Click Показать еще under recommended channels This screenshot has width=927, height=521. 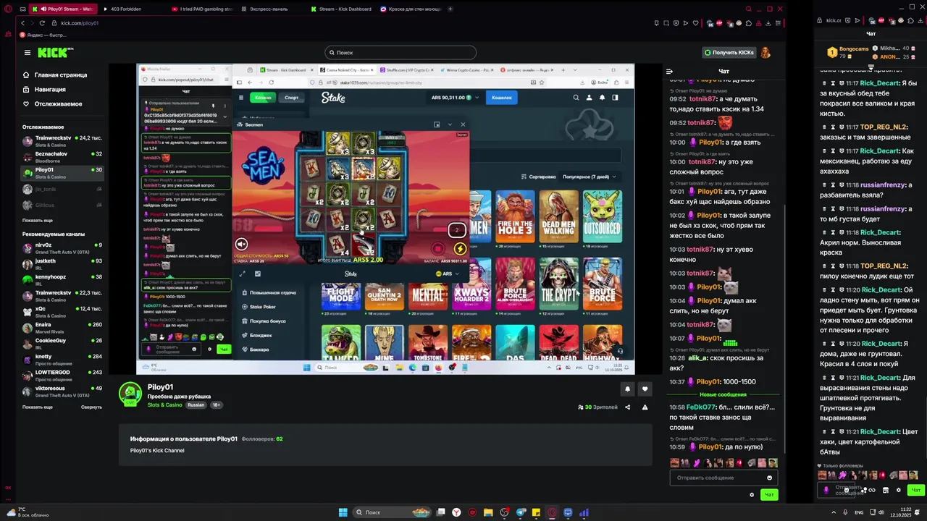[x=38, y=407]
